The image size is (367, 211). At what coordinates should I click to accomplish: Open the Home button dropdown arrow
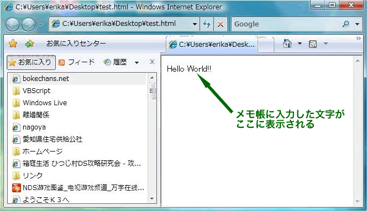(300, 44)
